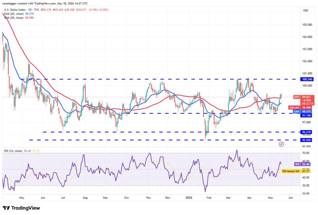318x215 pixels.
Task: Click the Jun label at the right end of the time axis
Action: pyautogui.click(x=291, y=198)
